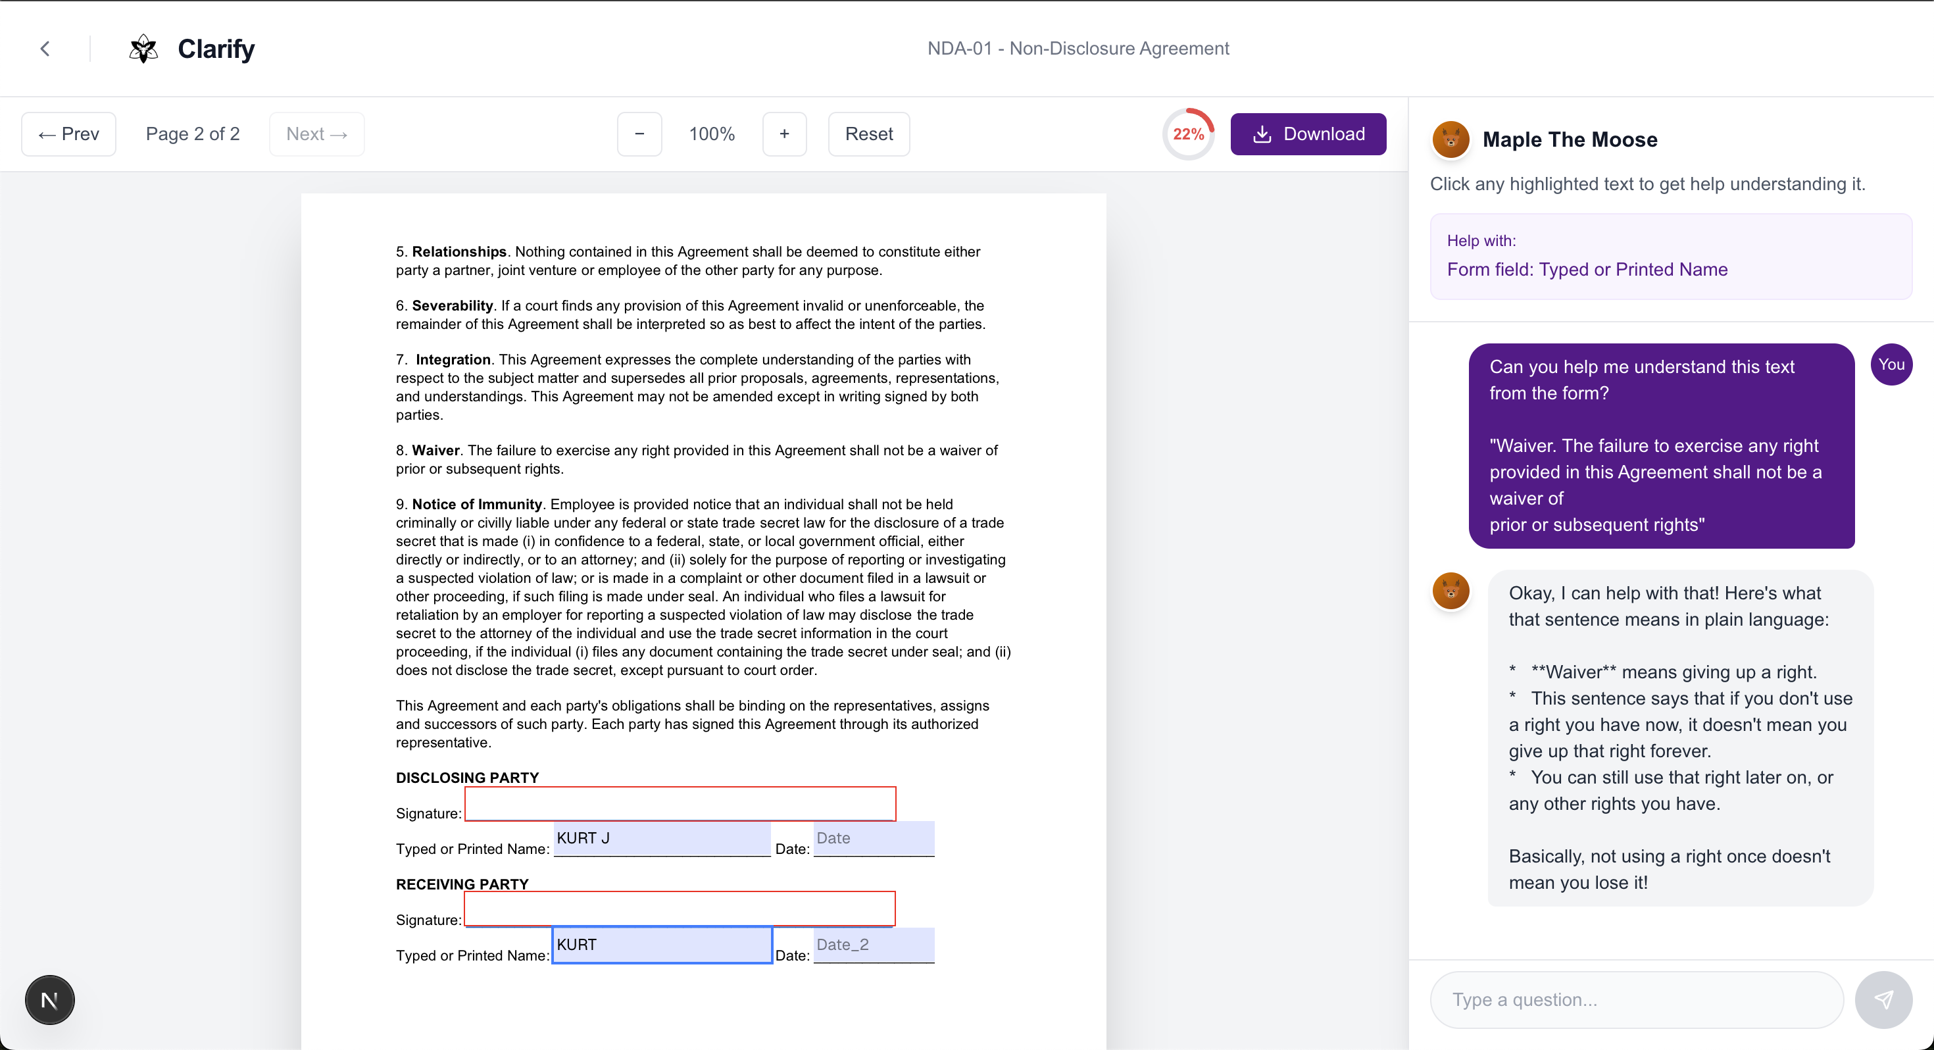Click the back chevron arrow
Viewport: 1934px width, 1050px height.
pos(45,49)
